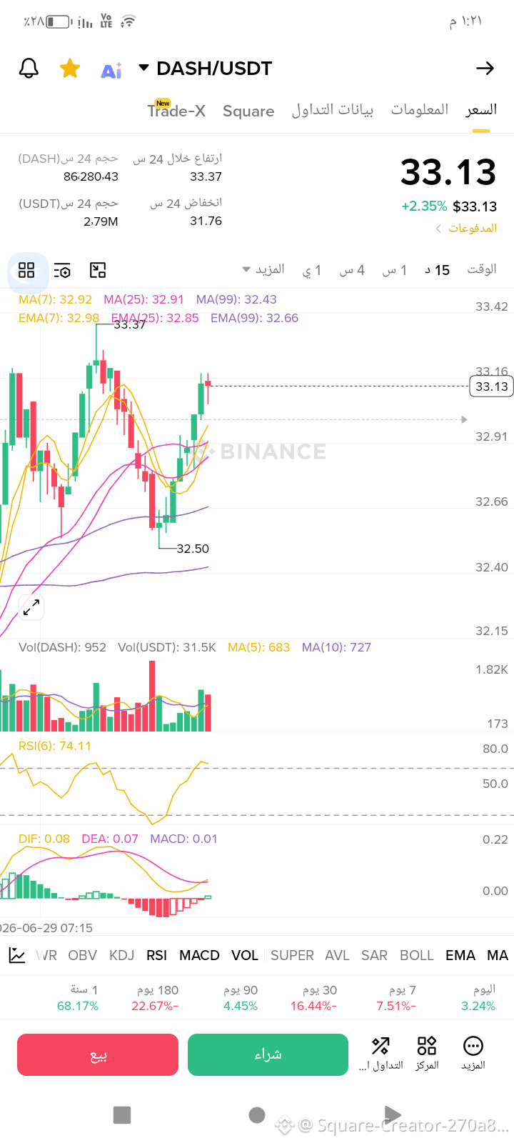Open the المدفوعات link
The height and width of the screenshot is (1143, 514).
tap(466, 228)
